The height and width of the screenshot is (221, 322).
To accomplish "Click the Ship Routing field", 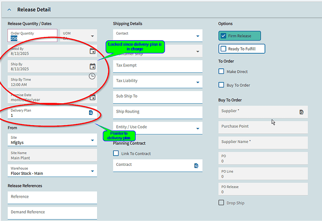I will (x=158, y=113).
